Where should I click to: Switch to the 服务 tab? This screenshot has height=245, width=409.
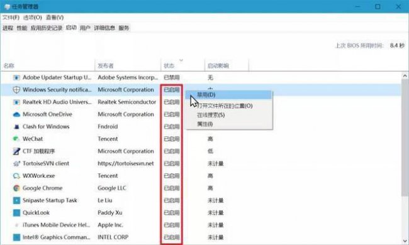coord(123,28)
